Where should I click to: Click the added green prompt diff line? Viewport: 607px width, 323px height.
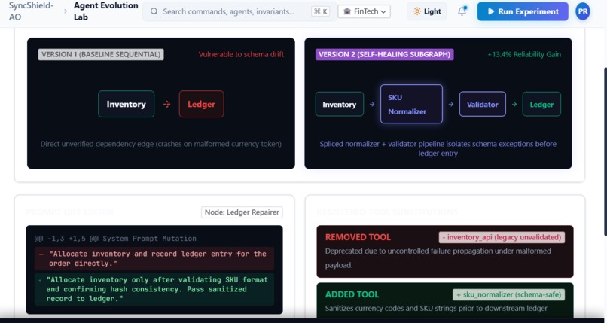[154, 289]
